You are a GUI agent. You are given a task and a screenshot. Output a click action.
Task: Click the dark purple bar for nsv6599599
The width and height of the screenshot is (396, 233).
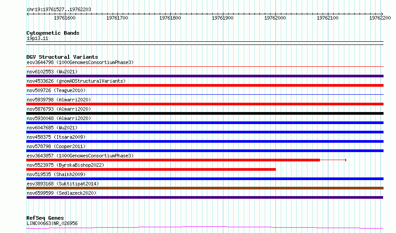205,197
